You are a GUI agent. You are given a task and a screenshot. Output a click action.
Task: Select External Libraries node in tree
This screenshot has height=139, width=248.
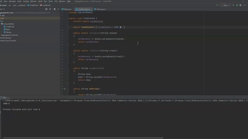pyautogui.click(x=5, y=38)
